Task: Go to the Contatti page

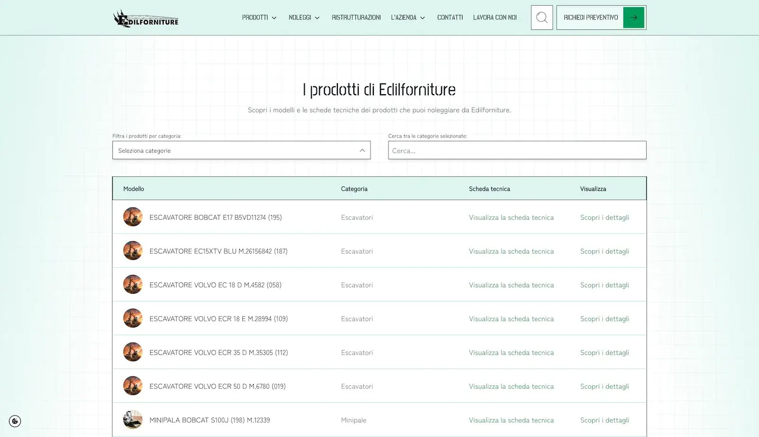Action: [450, 18]
